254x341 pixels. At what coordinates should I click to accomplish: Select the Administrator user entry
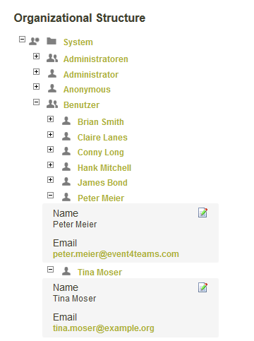click(x=91, y=75)
